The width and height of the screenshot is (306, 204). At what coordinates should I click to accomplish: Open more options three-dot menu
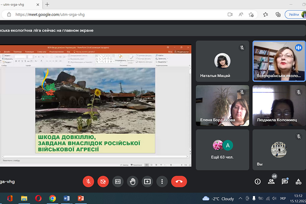(162, 182)
